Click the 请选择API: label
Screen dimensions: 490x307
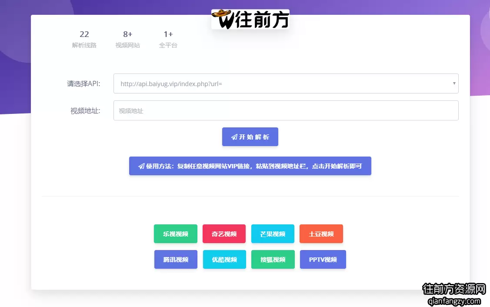[83, 84]
